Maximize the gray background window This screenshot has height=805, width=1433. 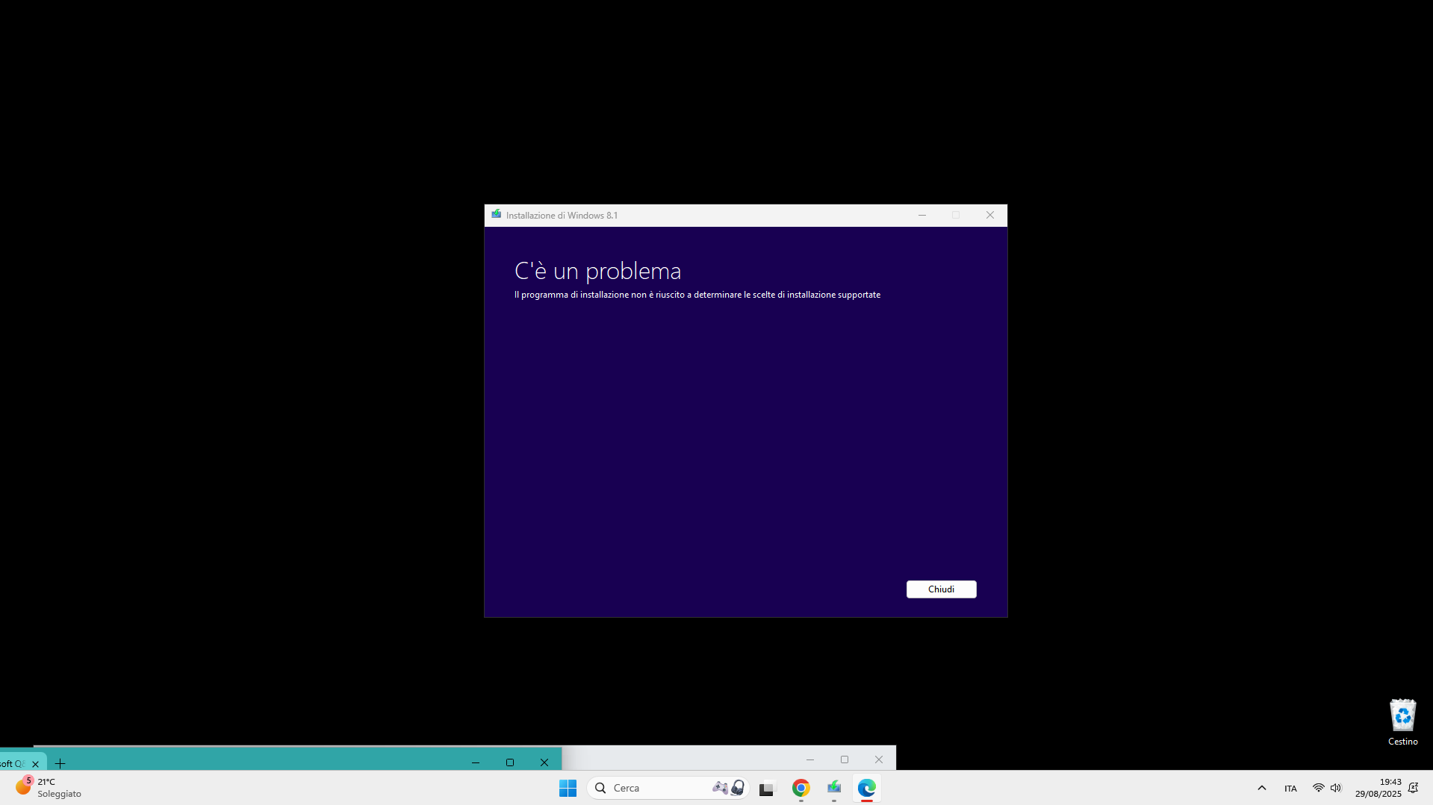point(845,759)
